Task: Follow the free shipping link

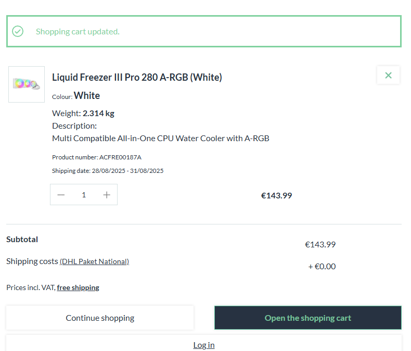Action: pyautogui.click(x=78, y=288)
